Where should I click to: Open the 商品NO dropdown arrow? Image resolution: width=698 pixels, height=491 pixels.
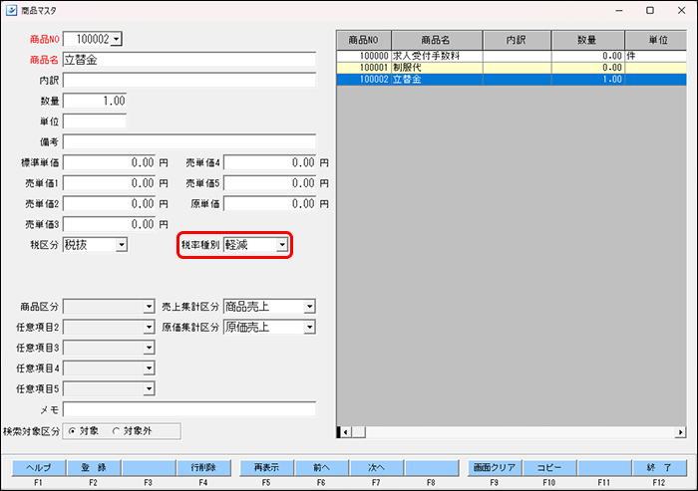(x=117, y=39)
